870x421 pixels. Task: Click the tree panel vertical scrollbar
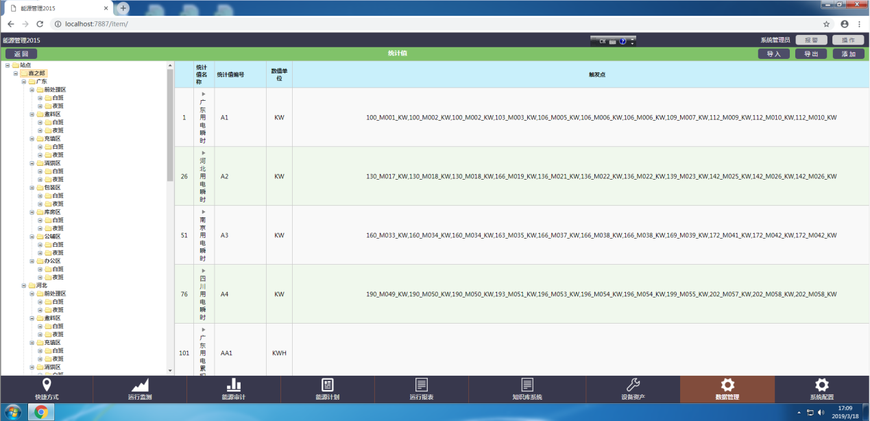[170, 123]
